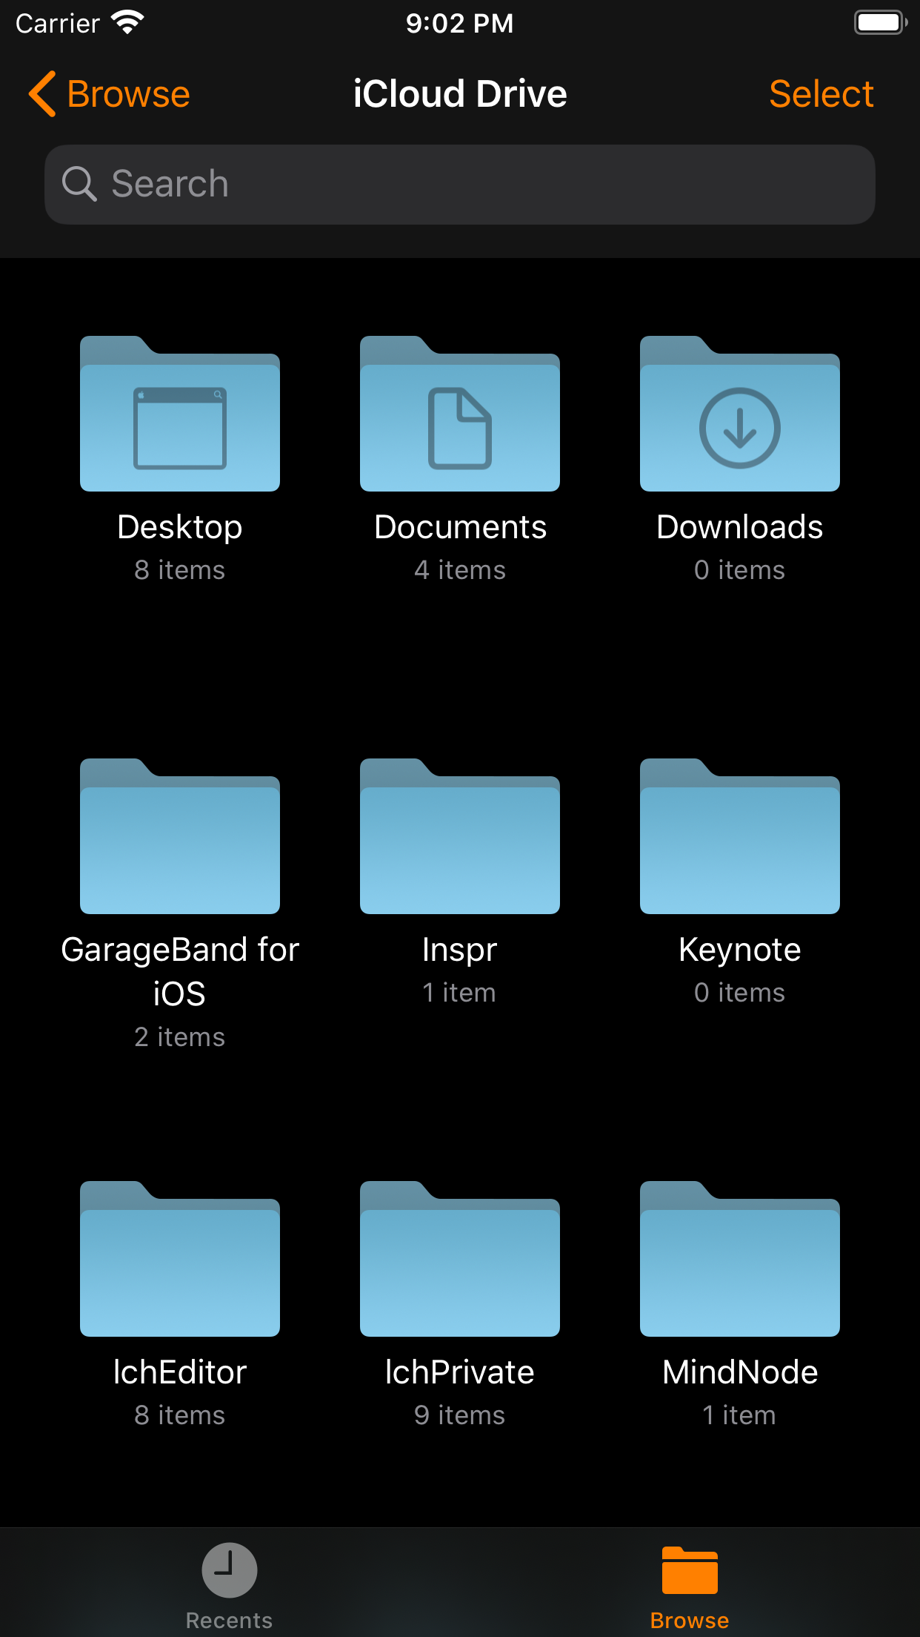This screenshot has width=920, height=1637.
Task: Open the IchEditor folder icon
Action: [x=180, y=1259]
